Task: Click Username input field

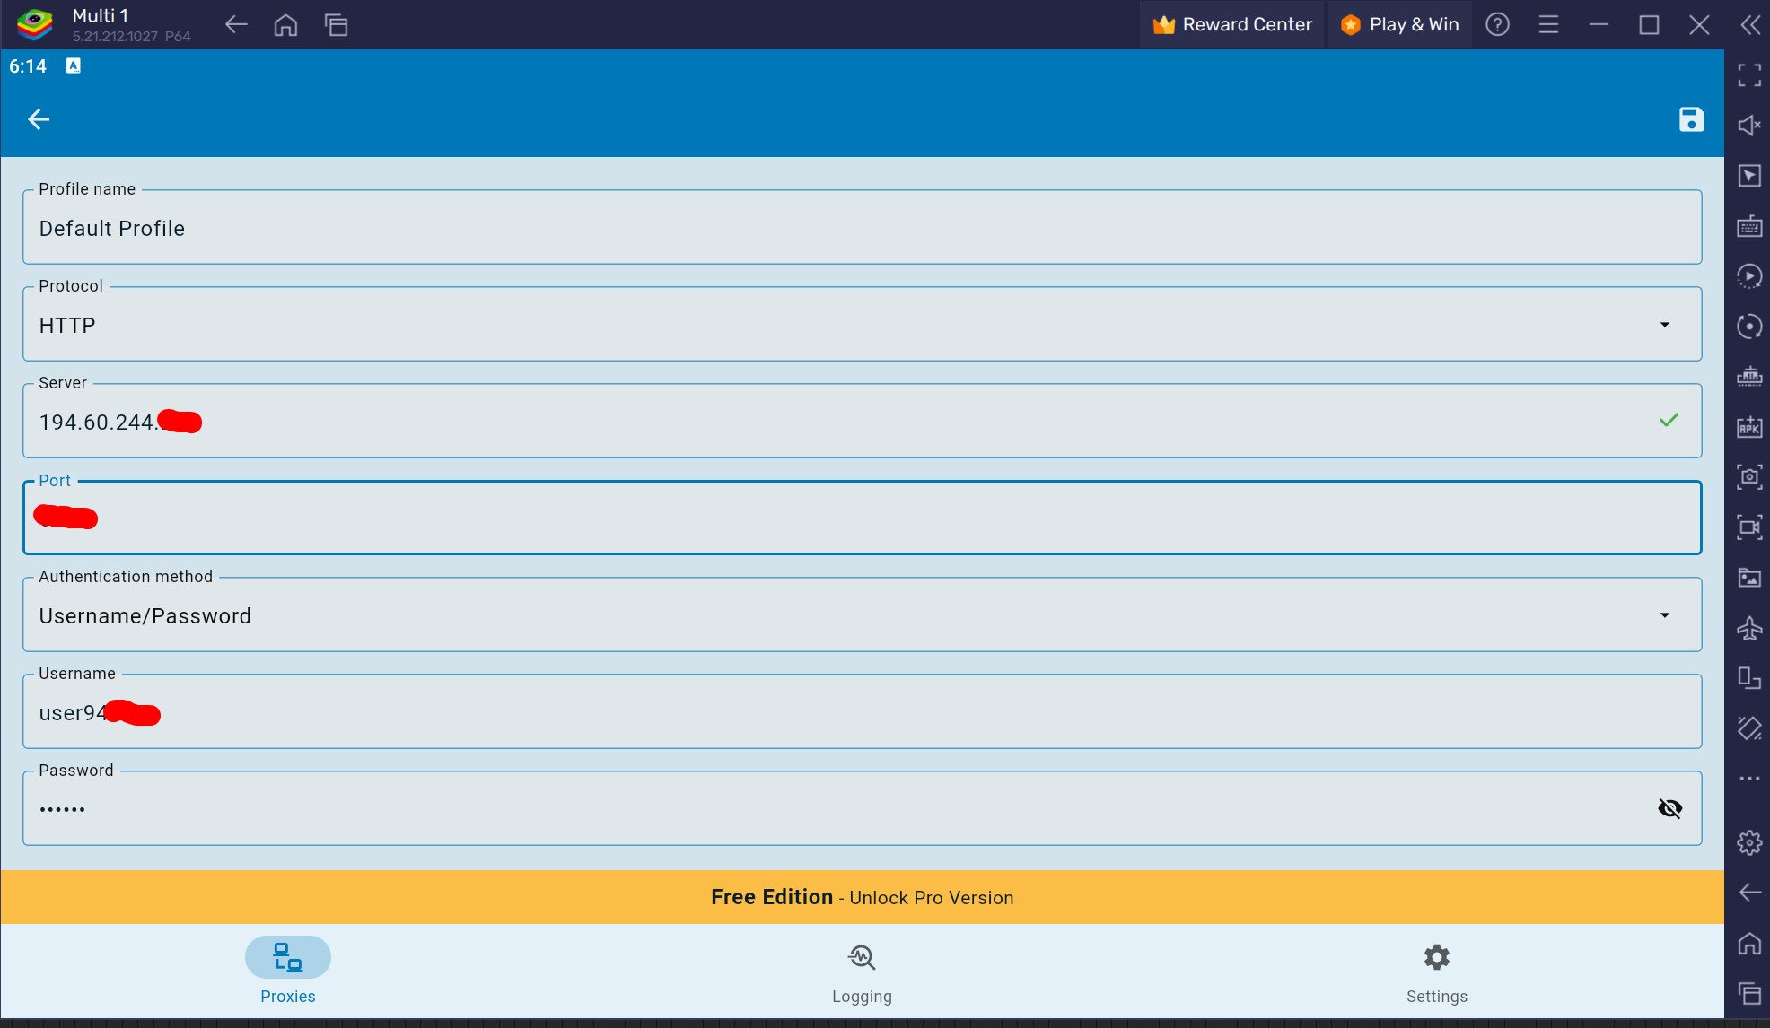Action: coord(861,712)
